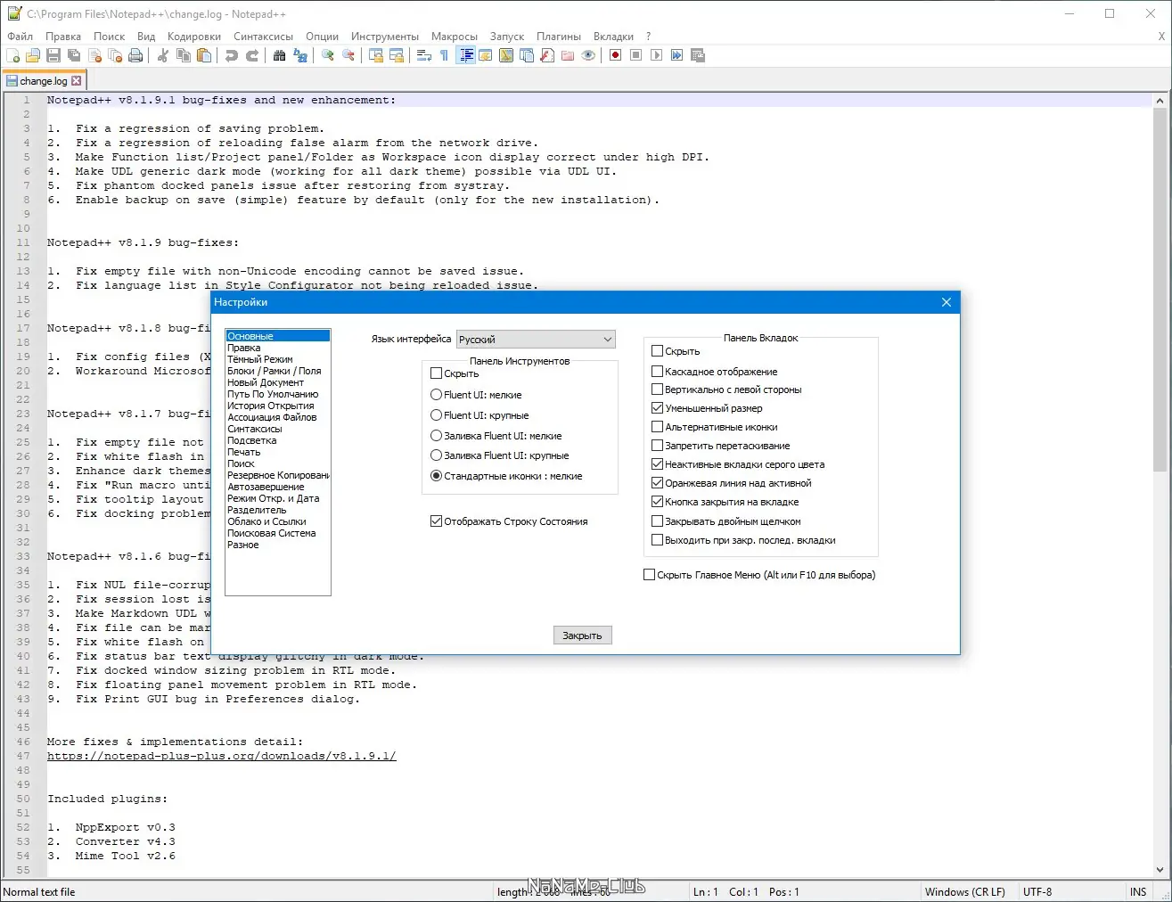Toggle file monitoring eye icon

pos(588,55)
